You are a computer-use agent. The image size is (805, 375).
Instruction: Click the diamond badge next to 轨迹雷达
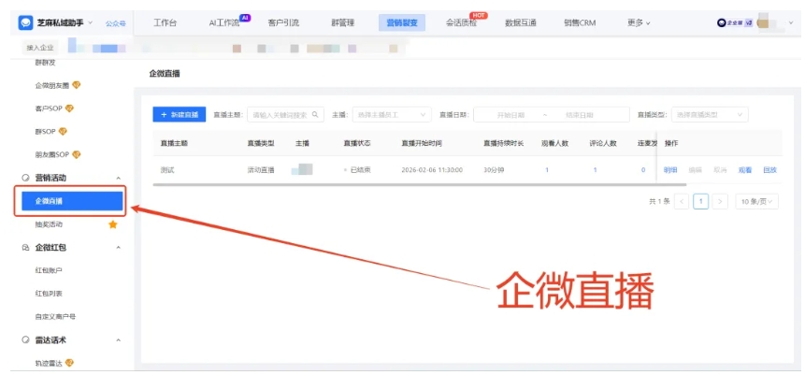pos(68,363)
